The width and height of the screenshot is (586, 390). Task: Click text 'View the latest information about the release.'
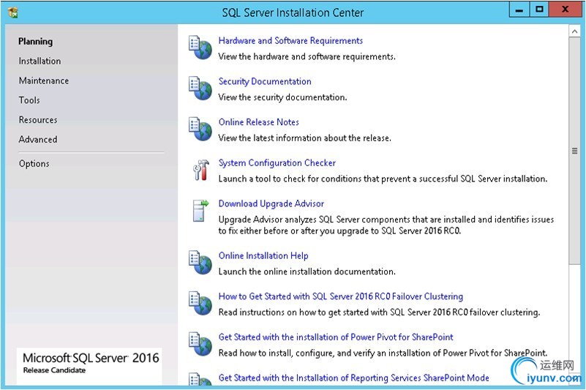(304, 138)
